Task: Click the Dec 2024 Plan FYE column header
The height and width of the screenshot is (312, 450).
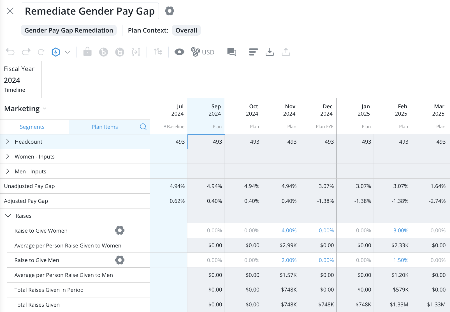Action: point(318,116)
